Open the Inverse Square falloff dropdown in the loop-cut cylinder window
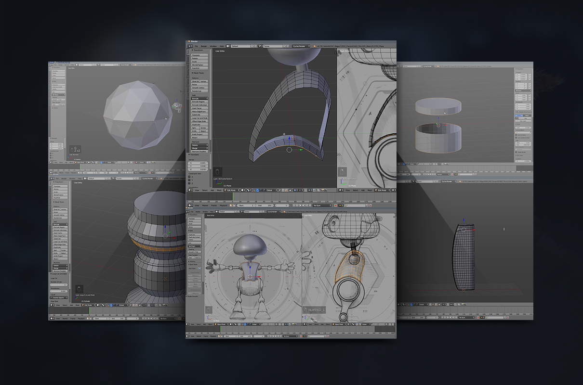Viewport: 583px width, 385px height. point(59,297)
